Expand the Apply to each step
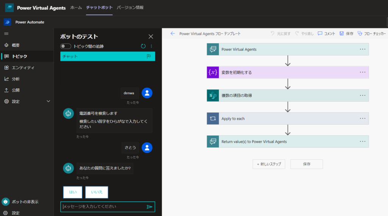This screenshot has width=388, height=216. [288, 119]
